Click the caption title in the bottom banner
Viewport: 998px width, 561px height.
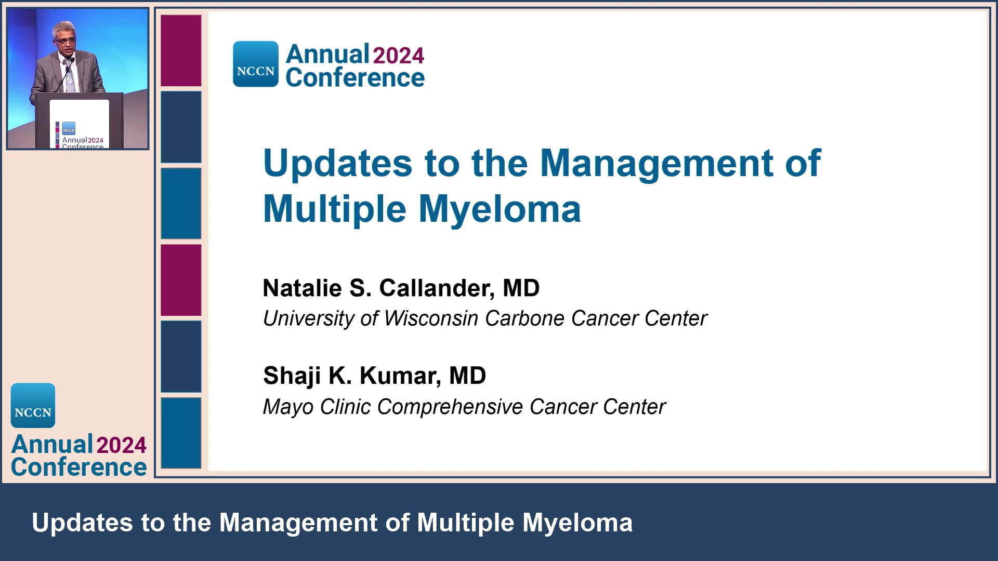[x=332, y=523]
